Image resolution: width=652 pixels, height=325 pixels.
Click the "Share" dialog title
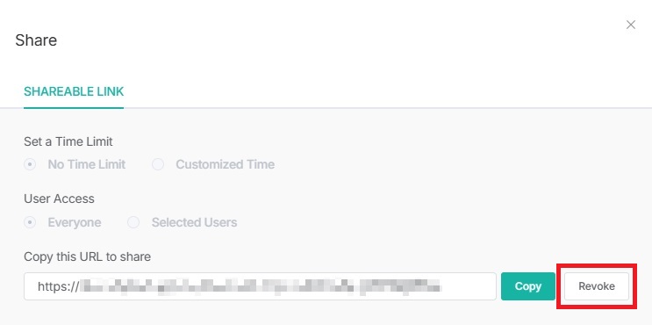[36, 40]
